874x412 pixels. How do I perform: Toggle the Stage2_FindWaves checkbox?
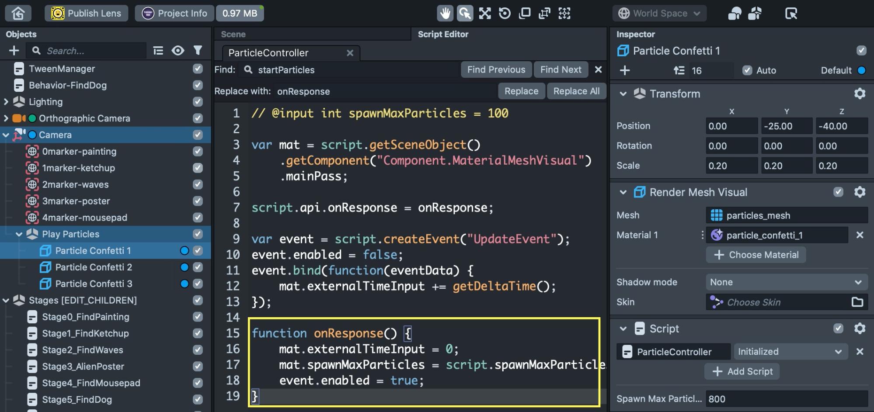coord(198,350)
